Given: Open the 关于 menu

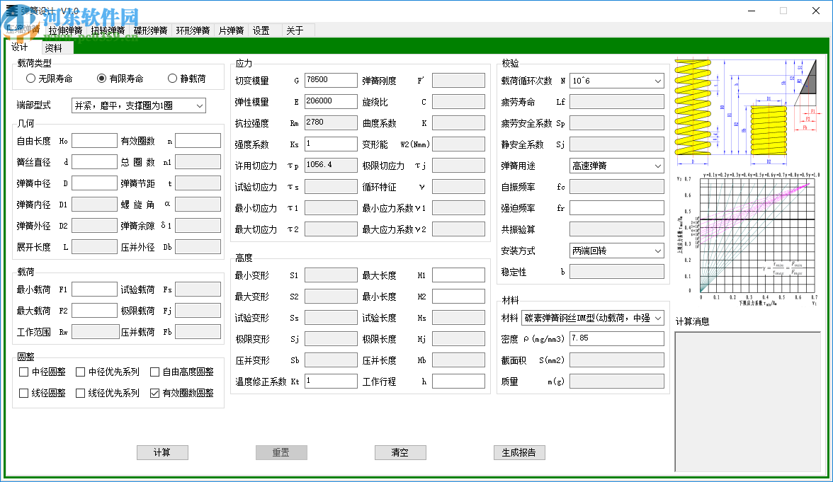Looking at the screenshot, I should pyautogui.click(x=296, y=30).
